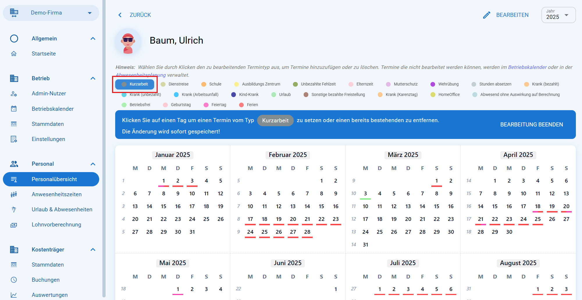The image size is (582, 300).
Task: Select the Geburtstag appointment type
Action: [x=177, y=105]
